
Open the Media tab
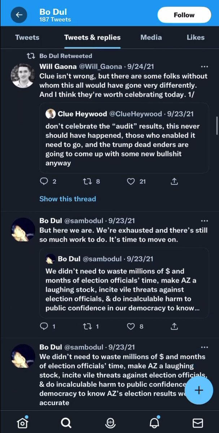[151, 37]
